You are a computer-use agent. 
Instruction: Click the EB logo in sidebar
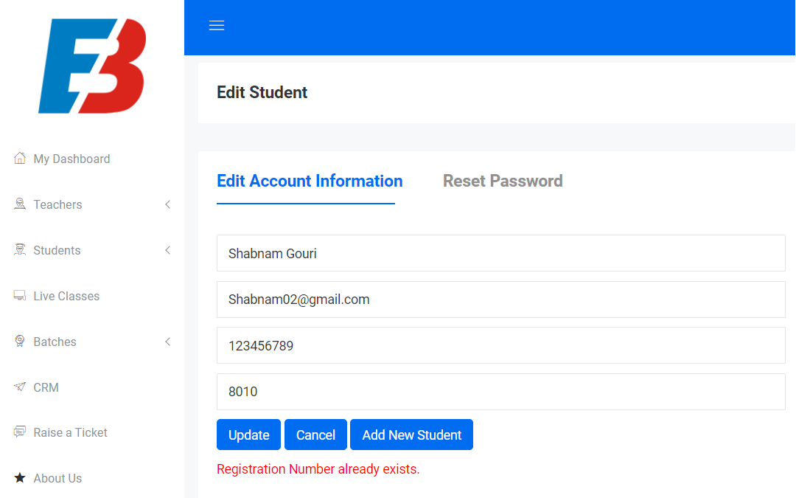[x=92, y=66]
